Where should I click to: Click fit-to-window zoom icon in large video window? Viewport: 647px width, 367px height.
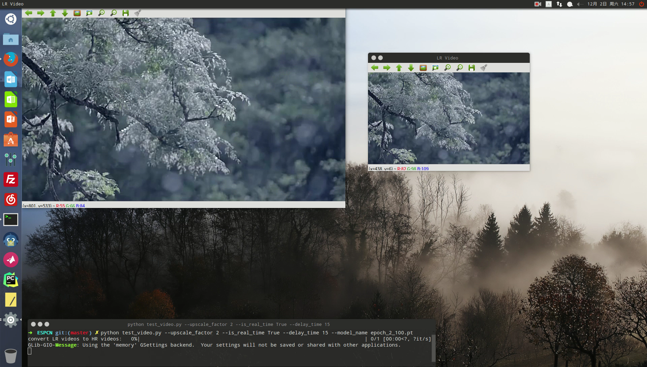pyautogui.click(x=89, y=13)
